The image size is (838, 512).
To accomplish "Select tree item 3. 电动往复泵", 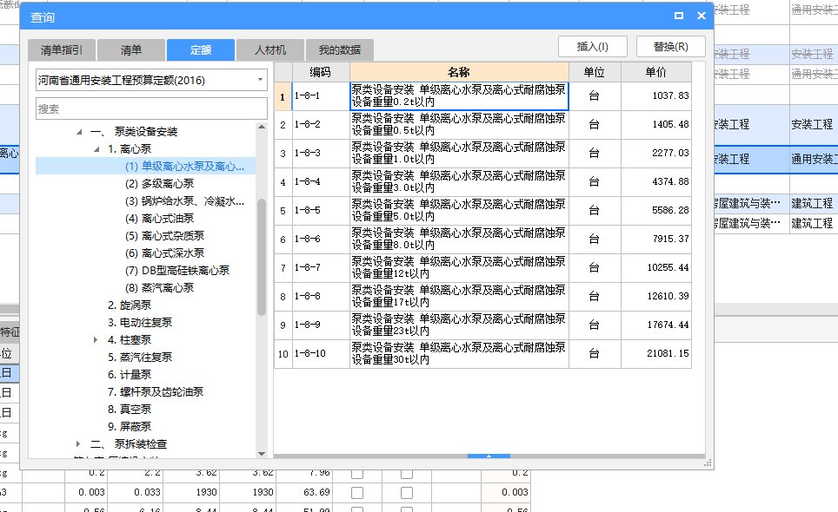I will coord(140,323).
